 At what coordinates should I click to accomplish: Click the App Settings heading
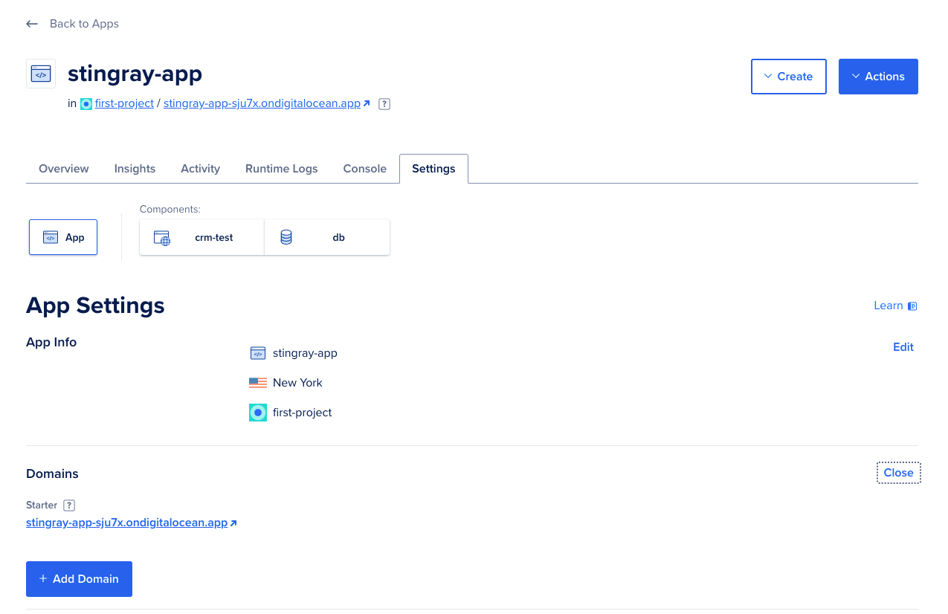click(95, 306)
